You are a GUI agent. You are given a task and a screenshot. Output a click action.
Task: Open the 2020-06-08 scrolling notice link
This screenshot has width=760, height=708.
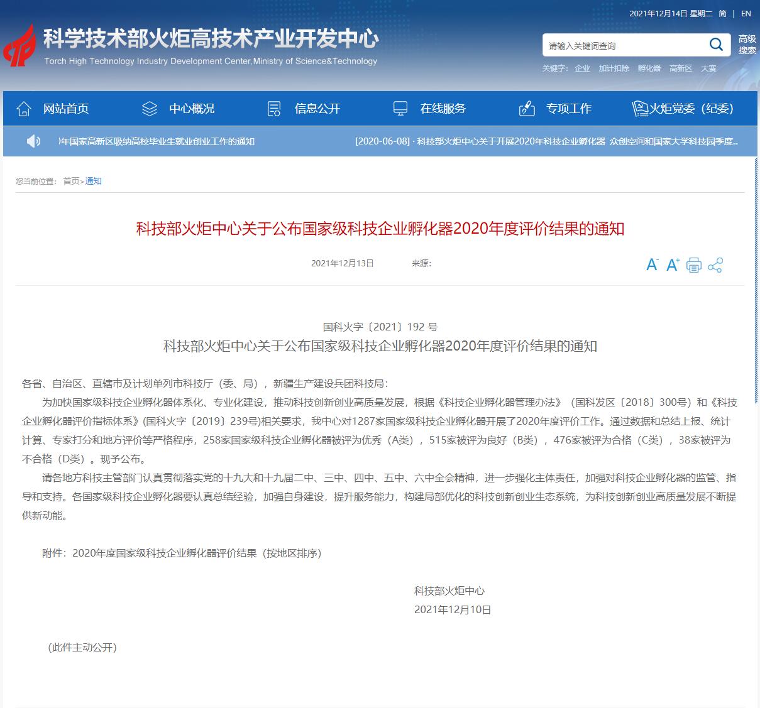tap(546, 141)
